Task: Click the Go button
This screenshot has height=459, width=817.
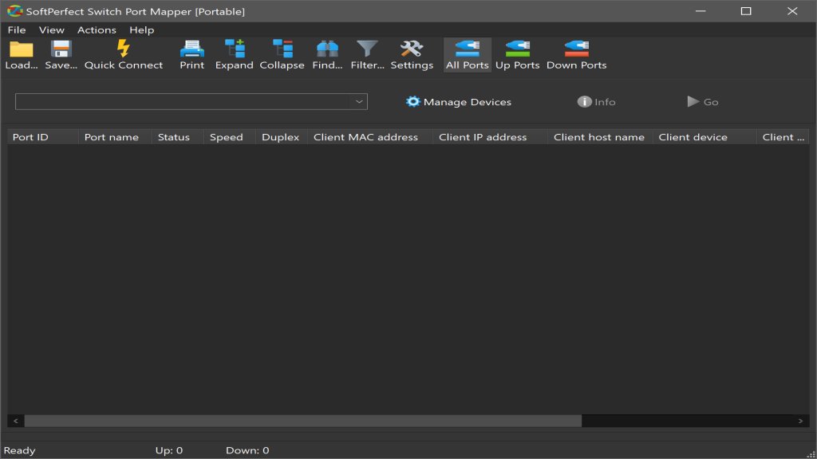Action: pos(702,101)
